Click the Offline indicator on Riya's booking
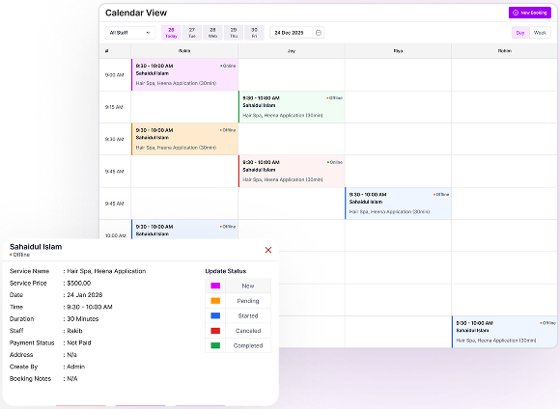 (x=441, y=195)
